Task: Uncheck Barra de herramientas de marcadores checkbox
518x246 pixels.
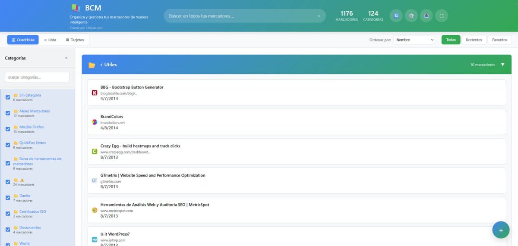Action: pos(8,164)
